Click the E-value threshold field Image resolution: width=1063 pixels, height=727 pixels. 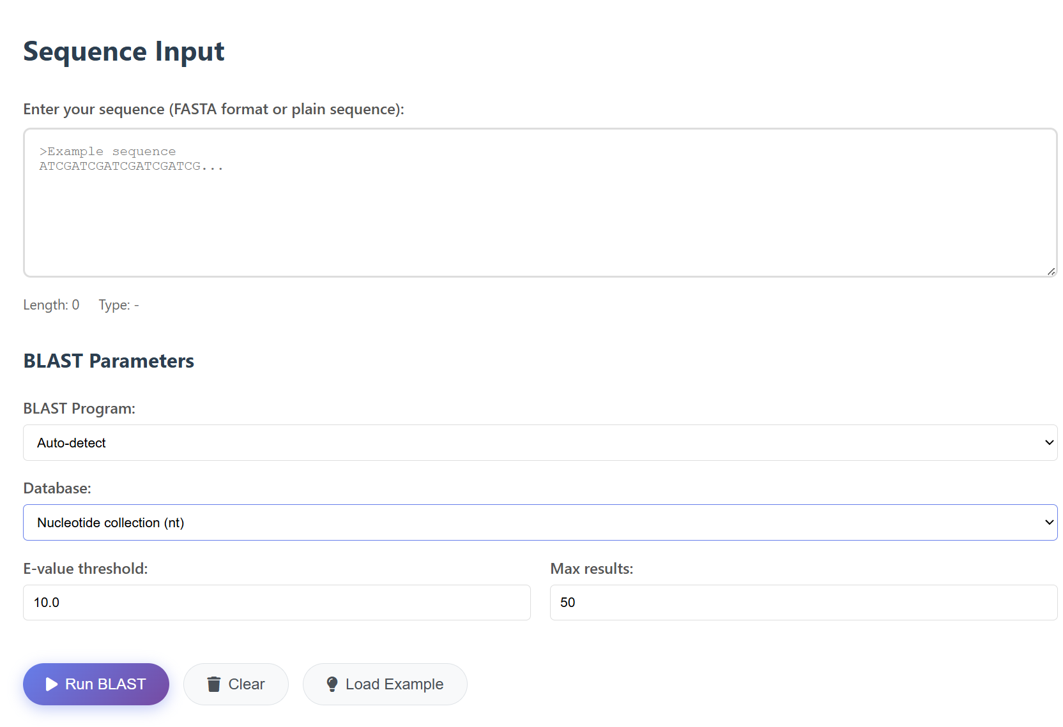point(277,603)
